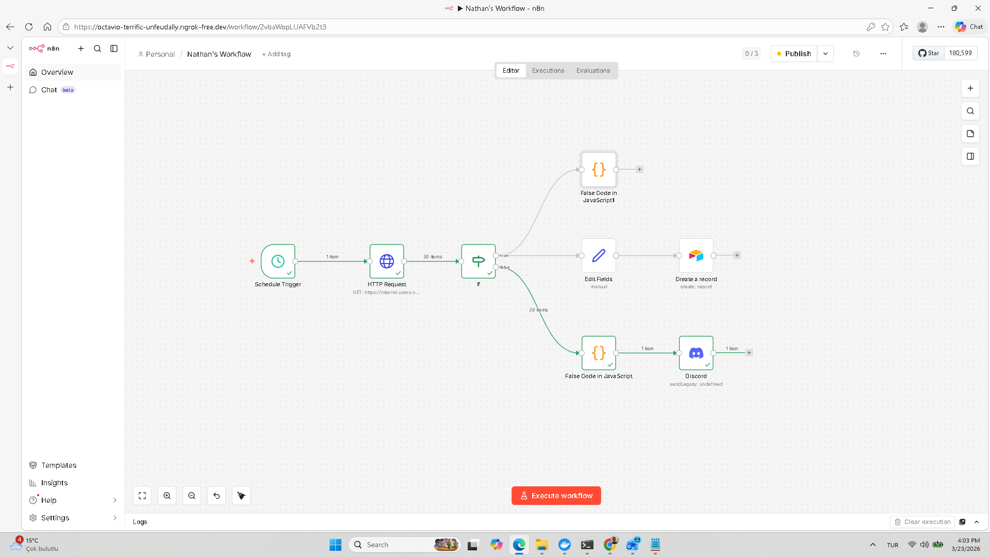This screenshot has height=557, width=990.
Task: Open the HTTP Request globe node
Action: 387,261
